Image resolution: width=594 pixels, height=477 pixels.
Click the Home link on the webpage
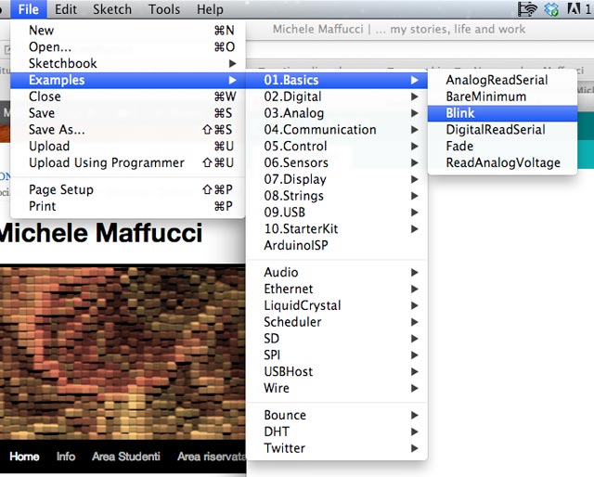click(24, 457)
